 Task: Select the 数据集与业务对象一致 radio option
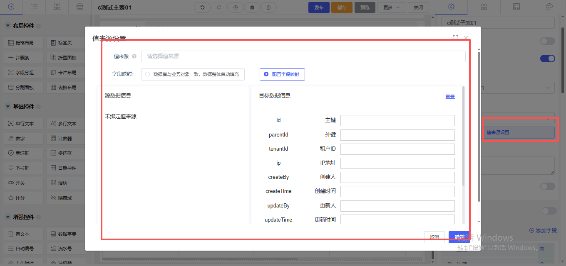(x=147, y=74)
